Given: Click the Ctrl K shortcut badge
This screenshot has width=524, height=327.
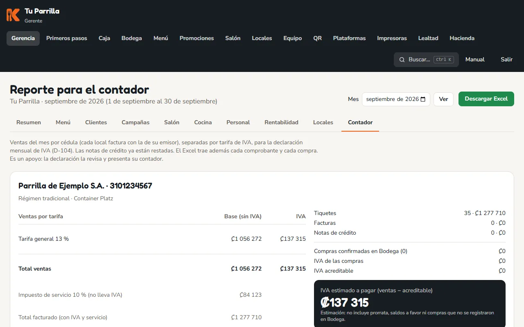Looking at the screenshot, I should pos(444,60).
